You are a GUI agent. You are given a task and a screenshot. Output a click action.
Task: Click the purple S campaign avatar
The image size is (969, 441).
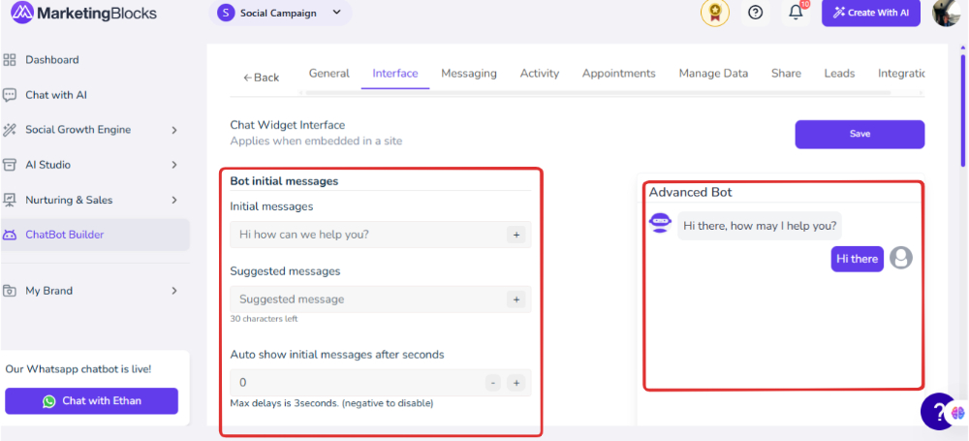pos(226,13)
